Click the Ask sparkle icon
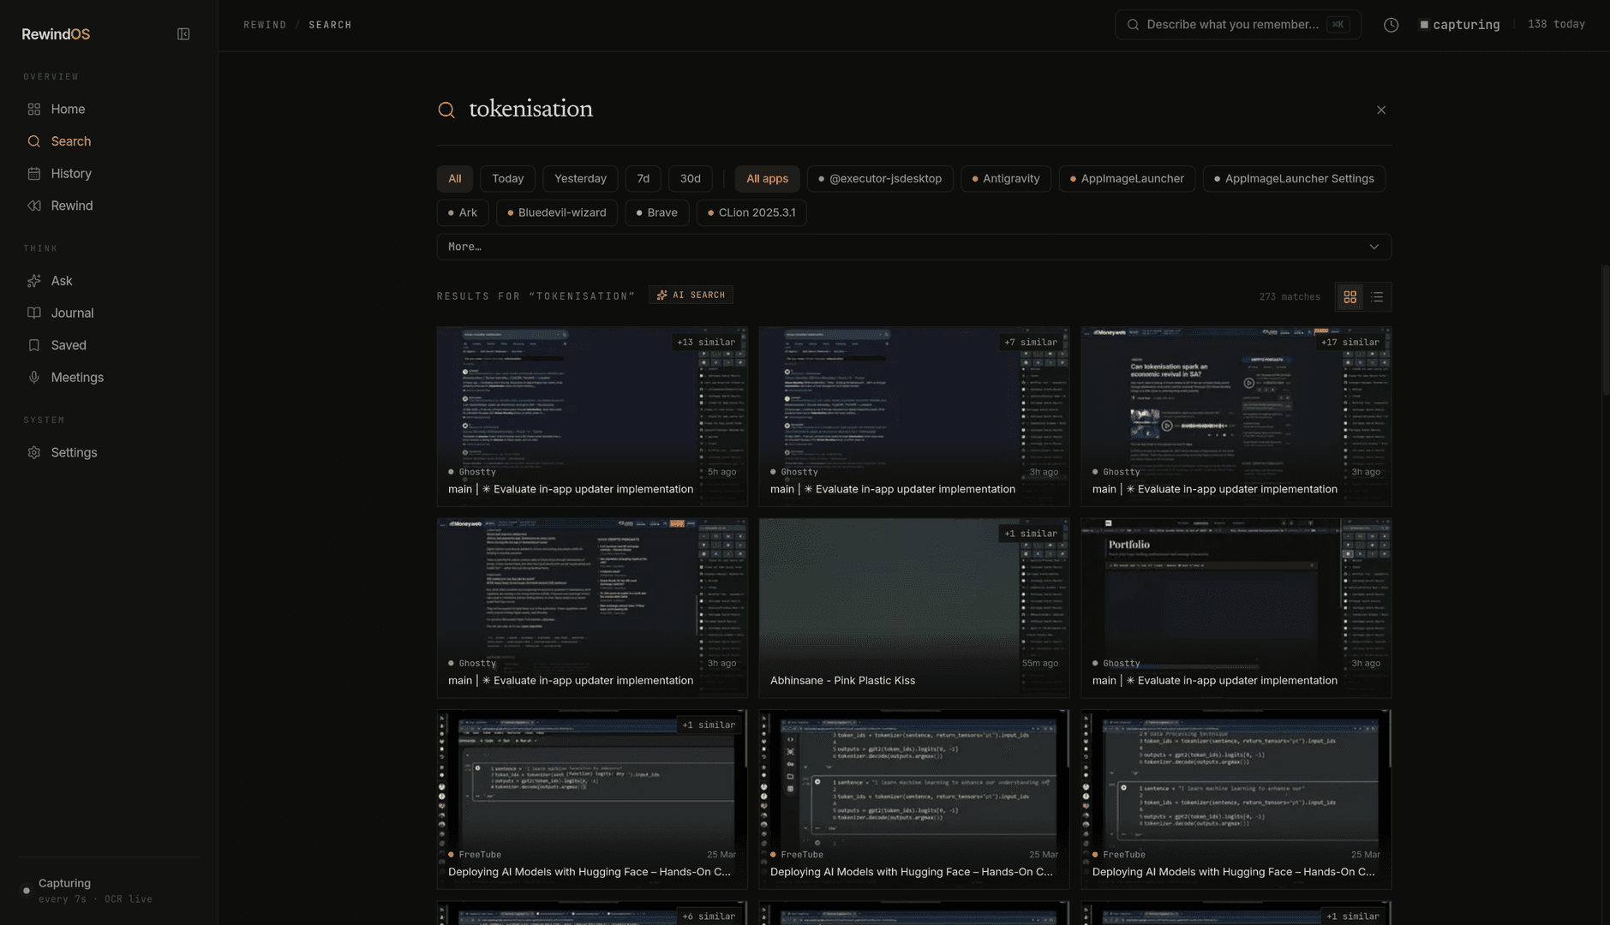The height and width of the screenshot is (925, 1610). [x=34, y=281]
